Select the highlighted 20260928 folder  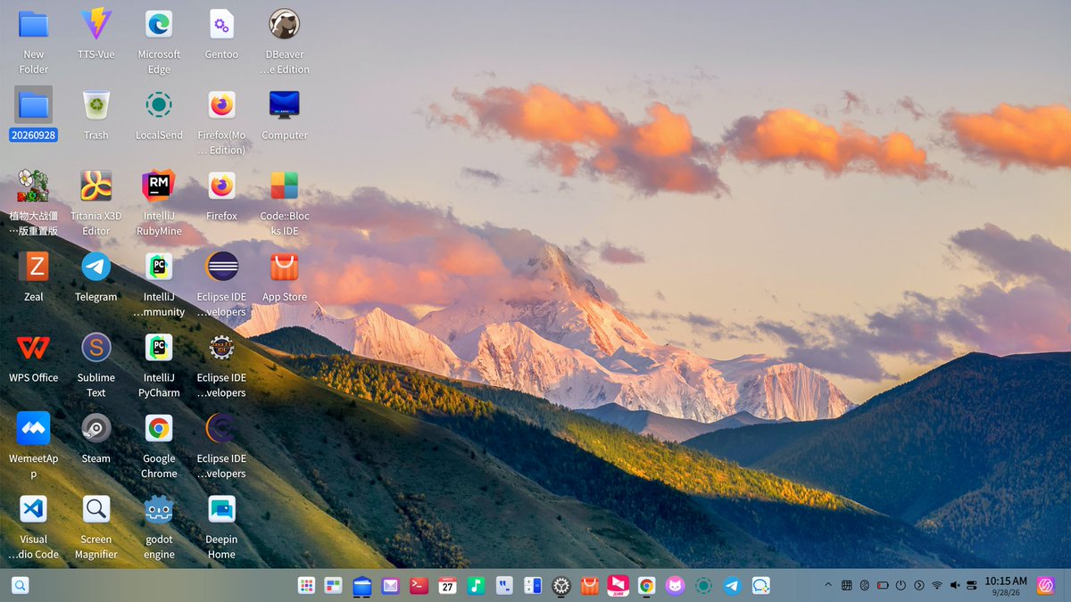[34, 105]
